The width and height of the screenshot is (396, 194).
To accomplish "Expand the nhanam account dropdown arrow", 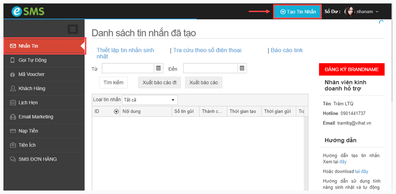I will (377, 11).
